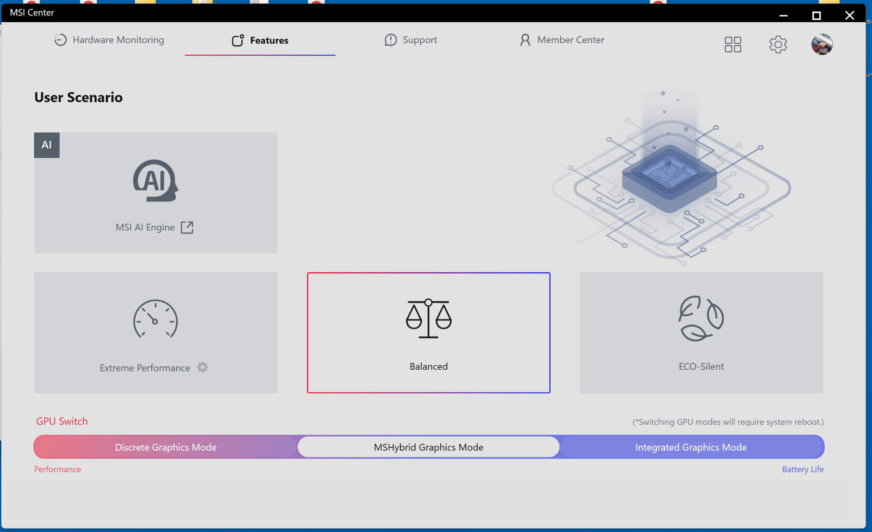Open the Hardware Monitoring tab

click(x=109, y=40)
